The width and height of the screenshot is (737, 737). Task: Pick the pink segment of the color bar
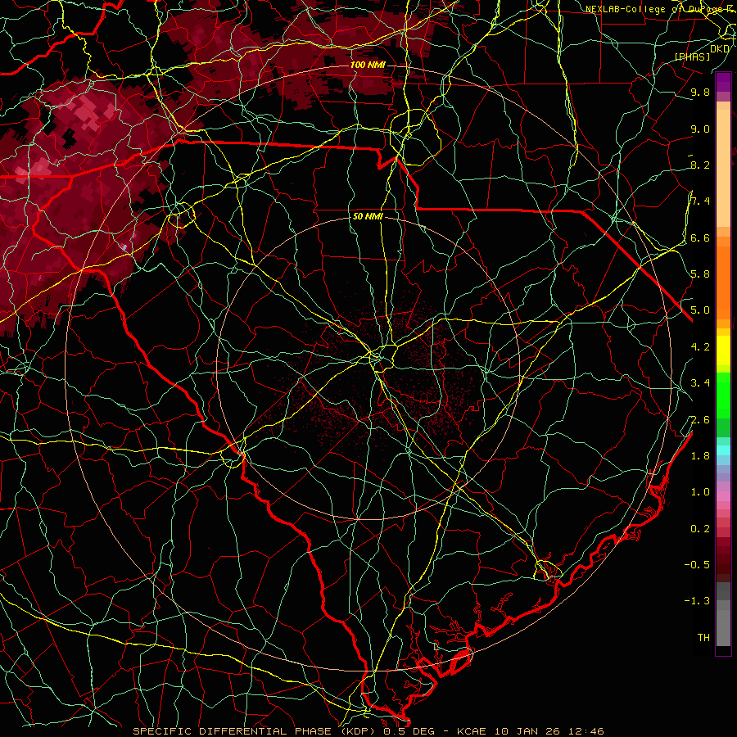[723, 496]
